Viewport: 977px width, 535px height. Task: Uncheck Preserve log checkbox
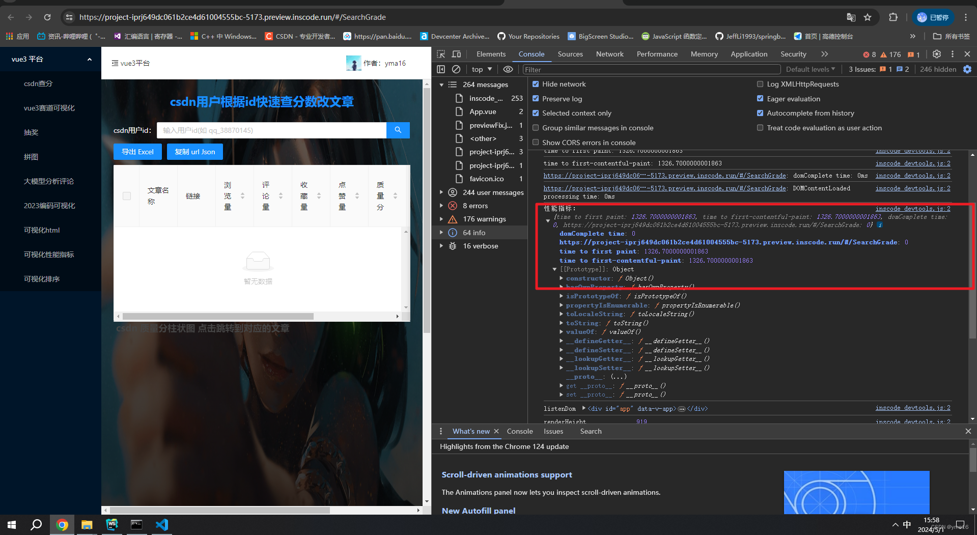click(536, 99)
